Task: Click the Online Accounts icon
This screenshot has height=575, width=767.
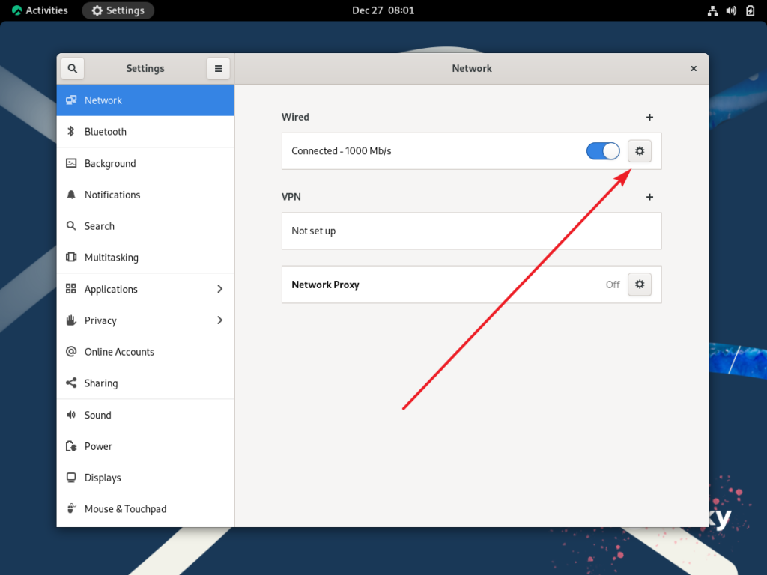Action: (70, 351)
